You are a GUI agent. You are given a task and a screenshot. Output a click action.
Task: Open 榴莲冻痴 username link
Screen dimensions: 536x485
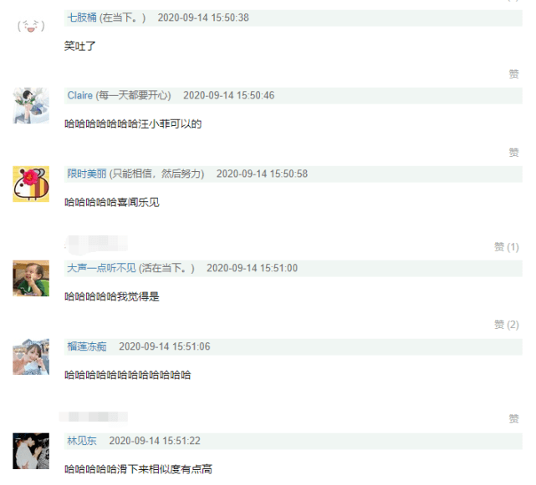(87, 346)
